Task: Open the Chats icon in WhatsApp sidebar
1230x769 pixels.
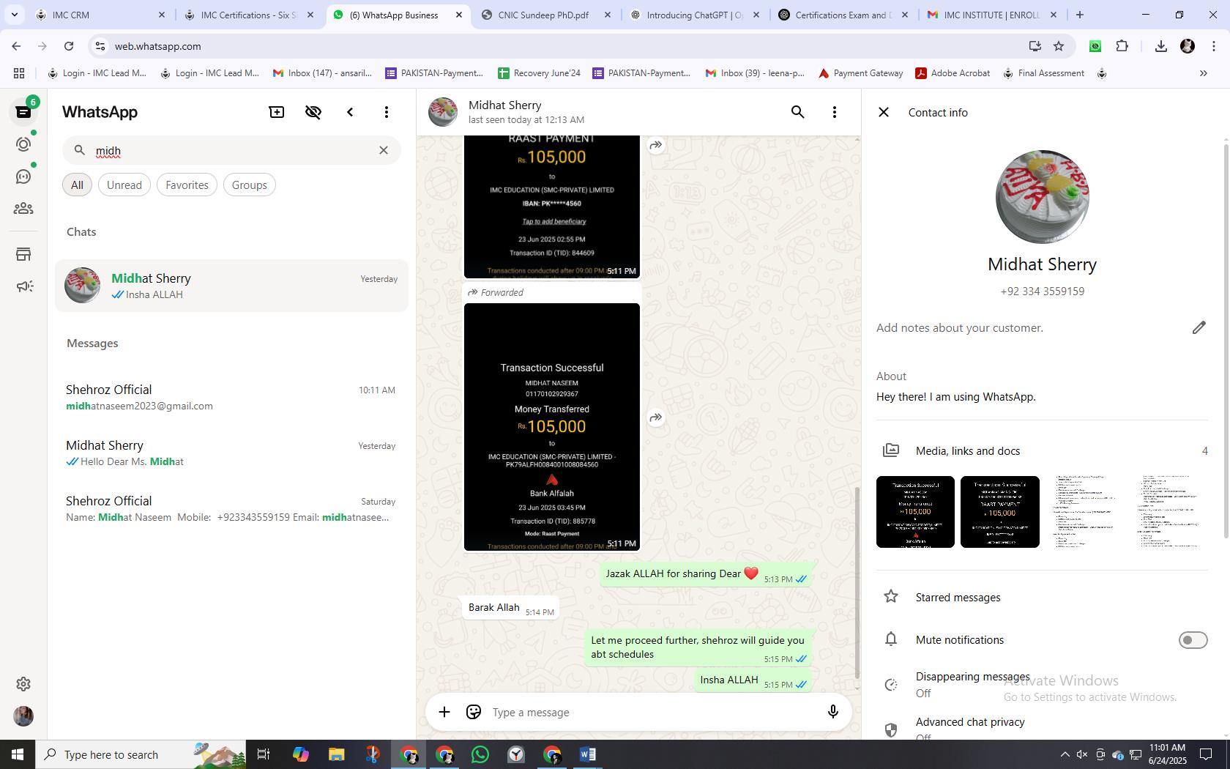Action: pos(23,112)
